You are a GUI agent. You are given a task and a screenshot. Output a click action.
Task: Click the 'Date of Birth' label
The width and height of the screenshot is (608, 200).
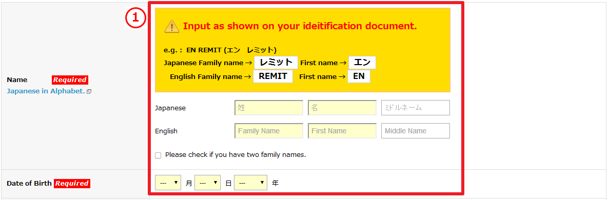[29, 184]
